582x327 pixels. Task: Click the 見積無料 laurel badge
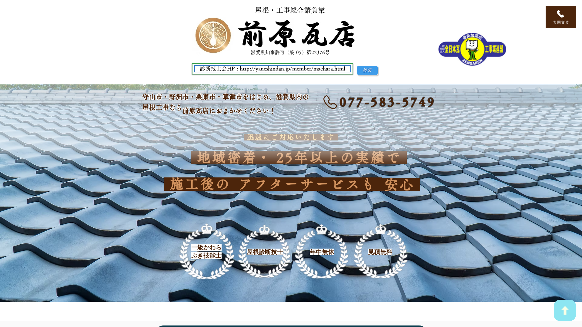(x=380, y=252)
